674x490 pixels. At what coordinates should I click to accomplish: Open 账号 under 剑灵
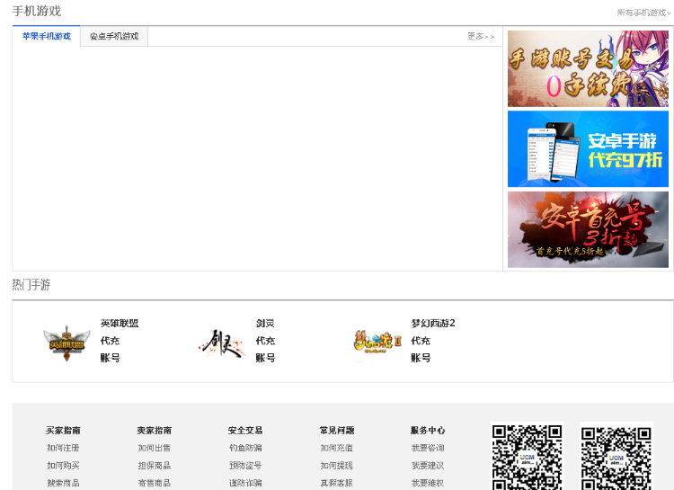pyautogui.click(x=265, y=358)
